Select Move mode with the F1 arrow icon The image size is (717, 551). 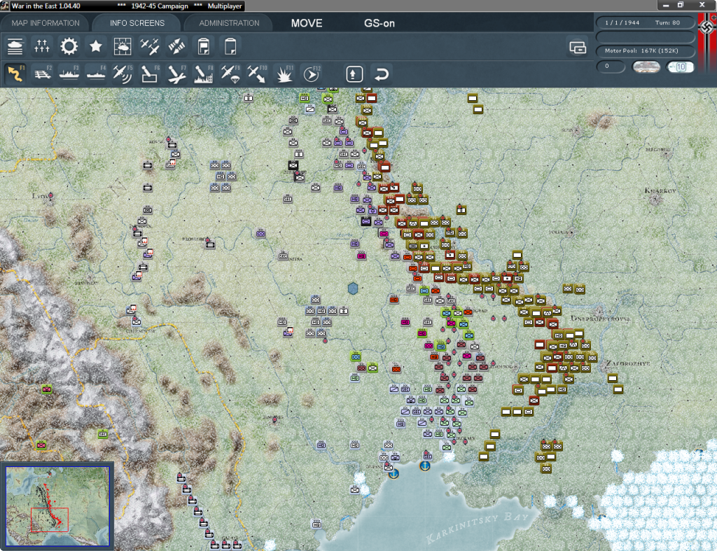(x=15, y=74)
